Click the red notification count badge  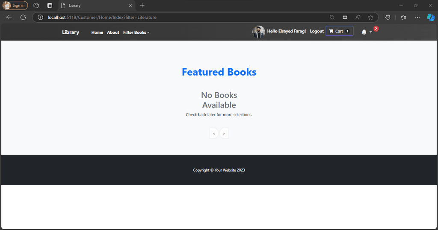[x=376, y=29]
